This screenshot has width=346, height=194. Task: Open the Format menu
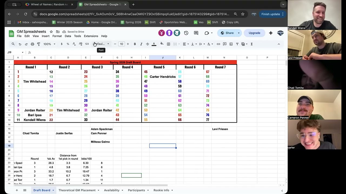(57, 36)
